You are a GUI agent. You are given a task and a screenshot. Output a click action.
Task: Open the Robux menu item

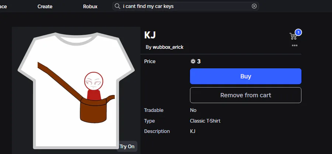point(90,7)
